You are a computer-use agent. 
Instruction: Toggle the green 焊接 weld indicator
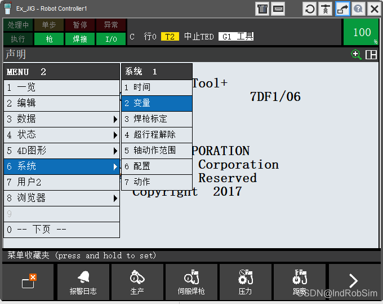(80, 39)
